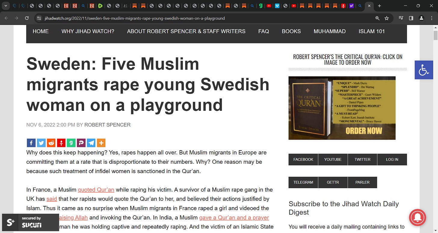Share via the Reddit icon
Viewport: 438px width, 233px height.
tap(51, 143)
